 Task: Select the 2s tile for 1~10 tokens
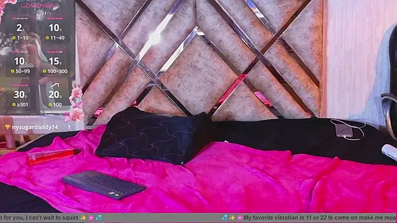click(x=20, y=30)
